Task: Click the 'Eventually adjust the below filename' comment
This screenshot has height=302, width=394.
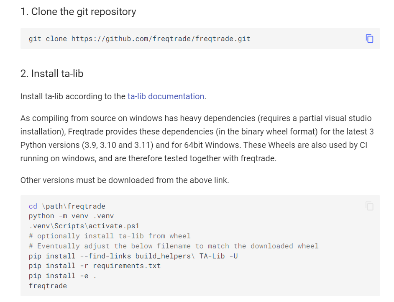Action: click(x=174, y=246)
